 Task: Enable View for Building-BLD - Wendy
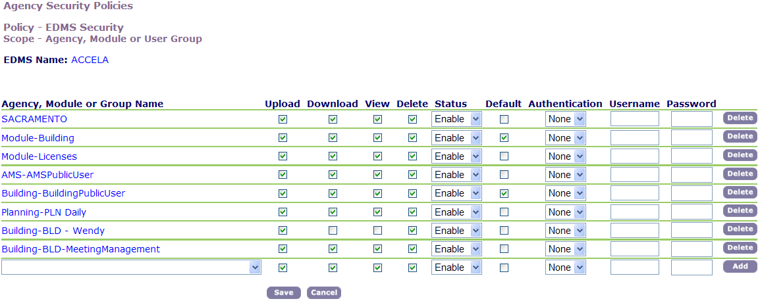pyautogui.click(x=377, y=231)
